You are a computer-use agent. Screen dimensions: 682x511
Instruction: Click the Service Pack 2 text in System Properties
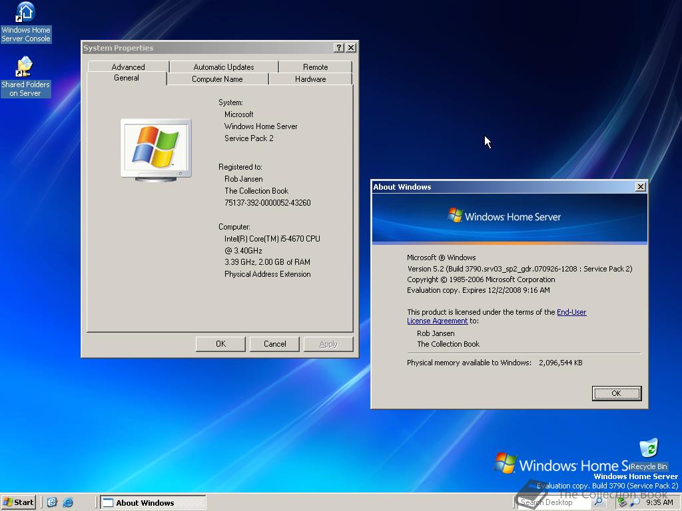[x=249, y=138]
